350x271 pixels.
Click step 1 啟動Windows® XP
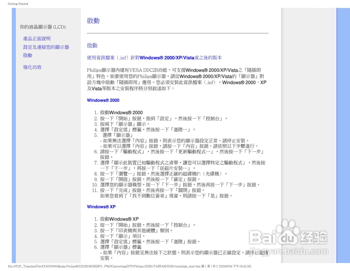(x=119, y=219)
